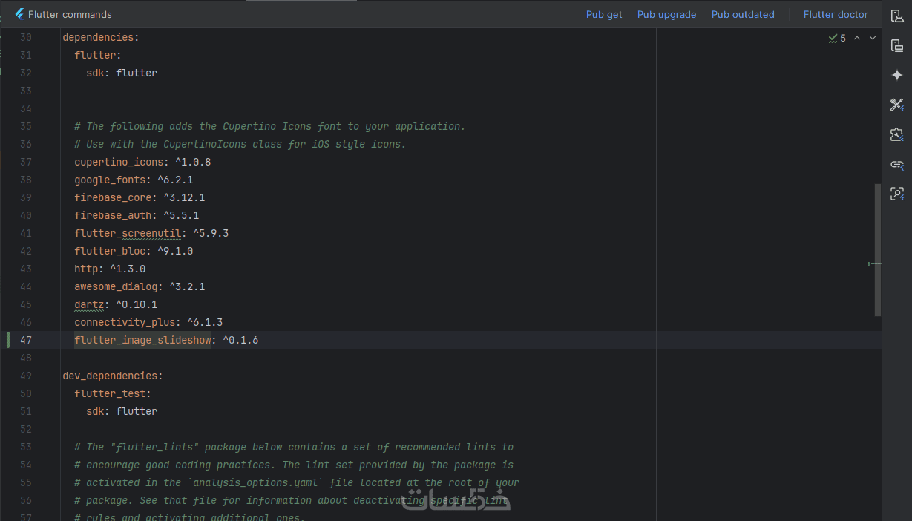
Task: Jump to next highlighted problem arrow
Action: coord(873,38)
